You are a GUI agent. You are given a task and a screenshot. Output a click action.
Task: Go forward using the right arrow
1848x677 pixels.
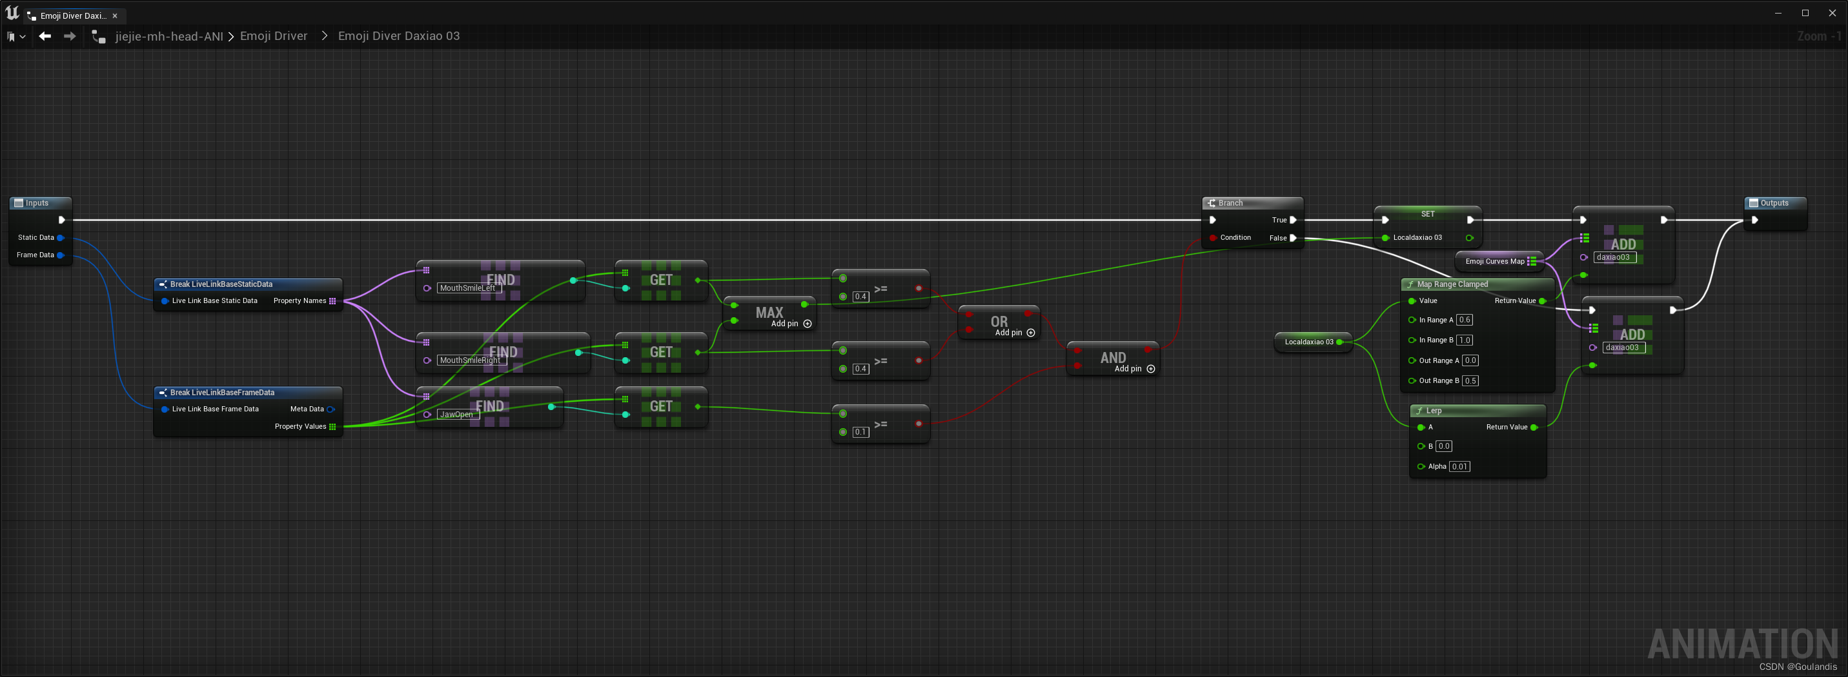[x=70, y=36]
